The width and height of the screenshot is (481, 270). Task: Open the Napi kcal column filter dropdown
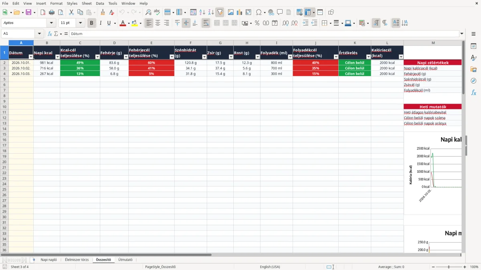(57, 57)
